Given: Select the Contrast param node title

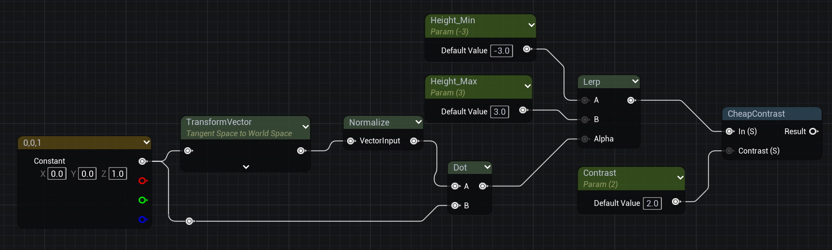Looking at the screenshot, I should coord(600,173).
